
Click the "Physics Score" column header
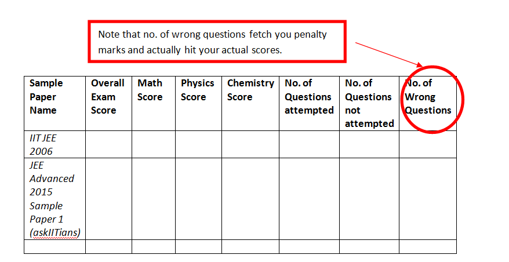[x=197, y=90]
